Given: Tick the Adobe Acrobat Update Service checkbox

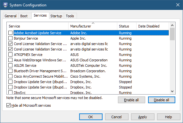Looking at the screenshot, I should (x=10, y=33).
